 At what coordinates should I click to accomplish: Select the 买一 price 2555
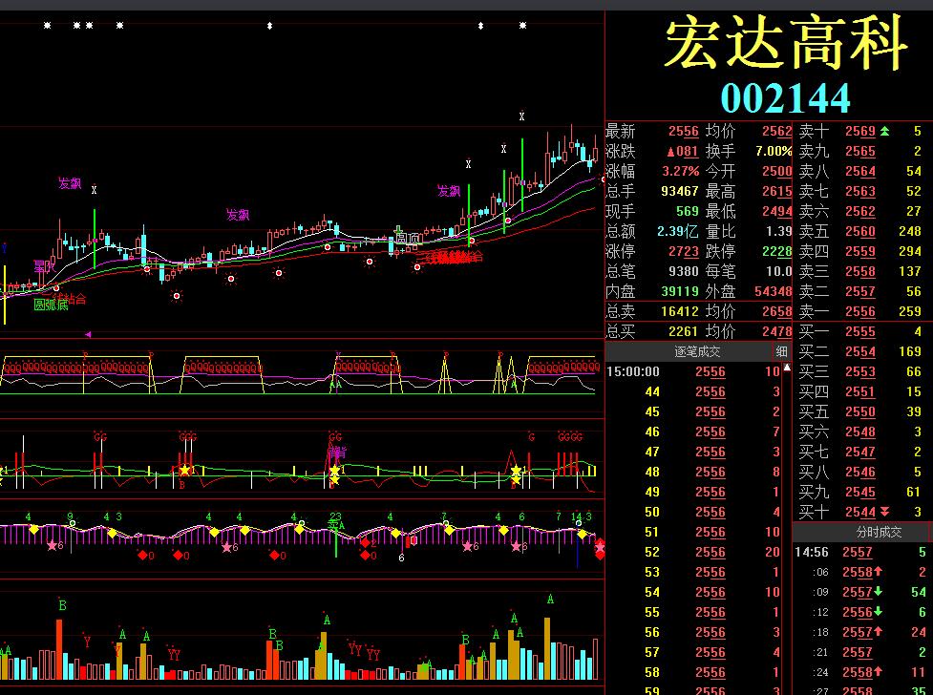[x=860, y=331]
